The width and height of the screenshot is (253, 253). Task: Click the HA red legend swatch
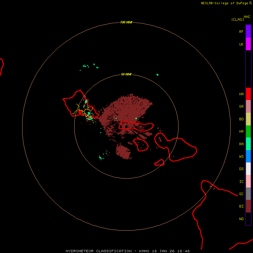tap(248, 94)
